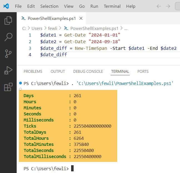Click the "2024-01-01" string on line 1
This screenshot has width=180, height=173.
tap(104, 35)
